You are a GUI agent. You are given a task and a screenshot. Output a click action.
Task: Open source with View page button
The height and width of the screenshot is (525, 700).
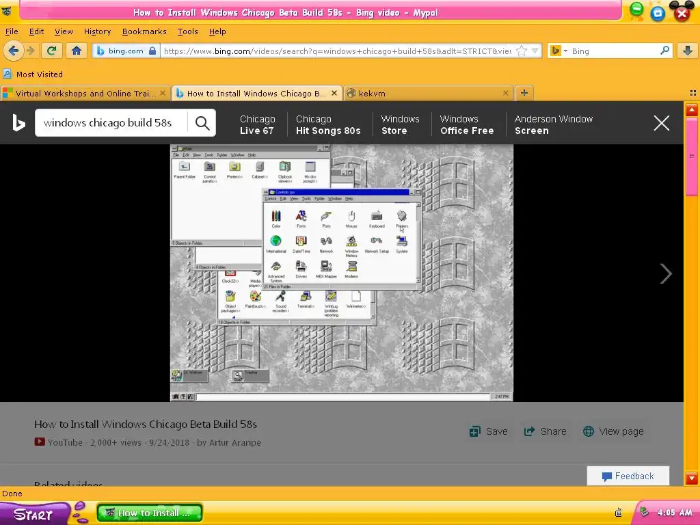[x=613, y=431]
